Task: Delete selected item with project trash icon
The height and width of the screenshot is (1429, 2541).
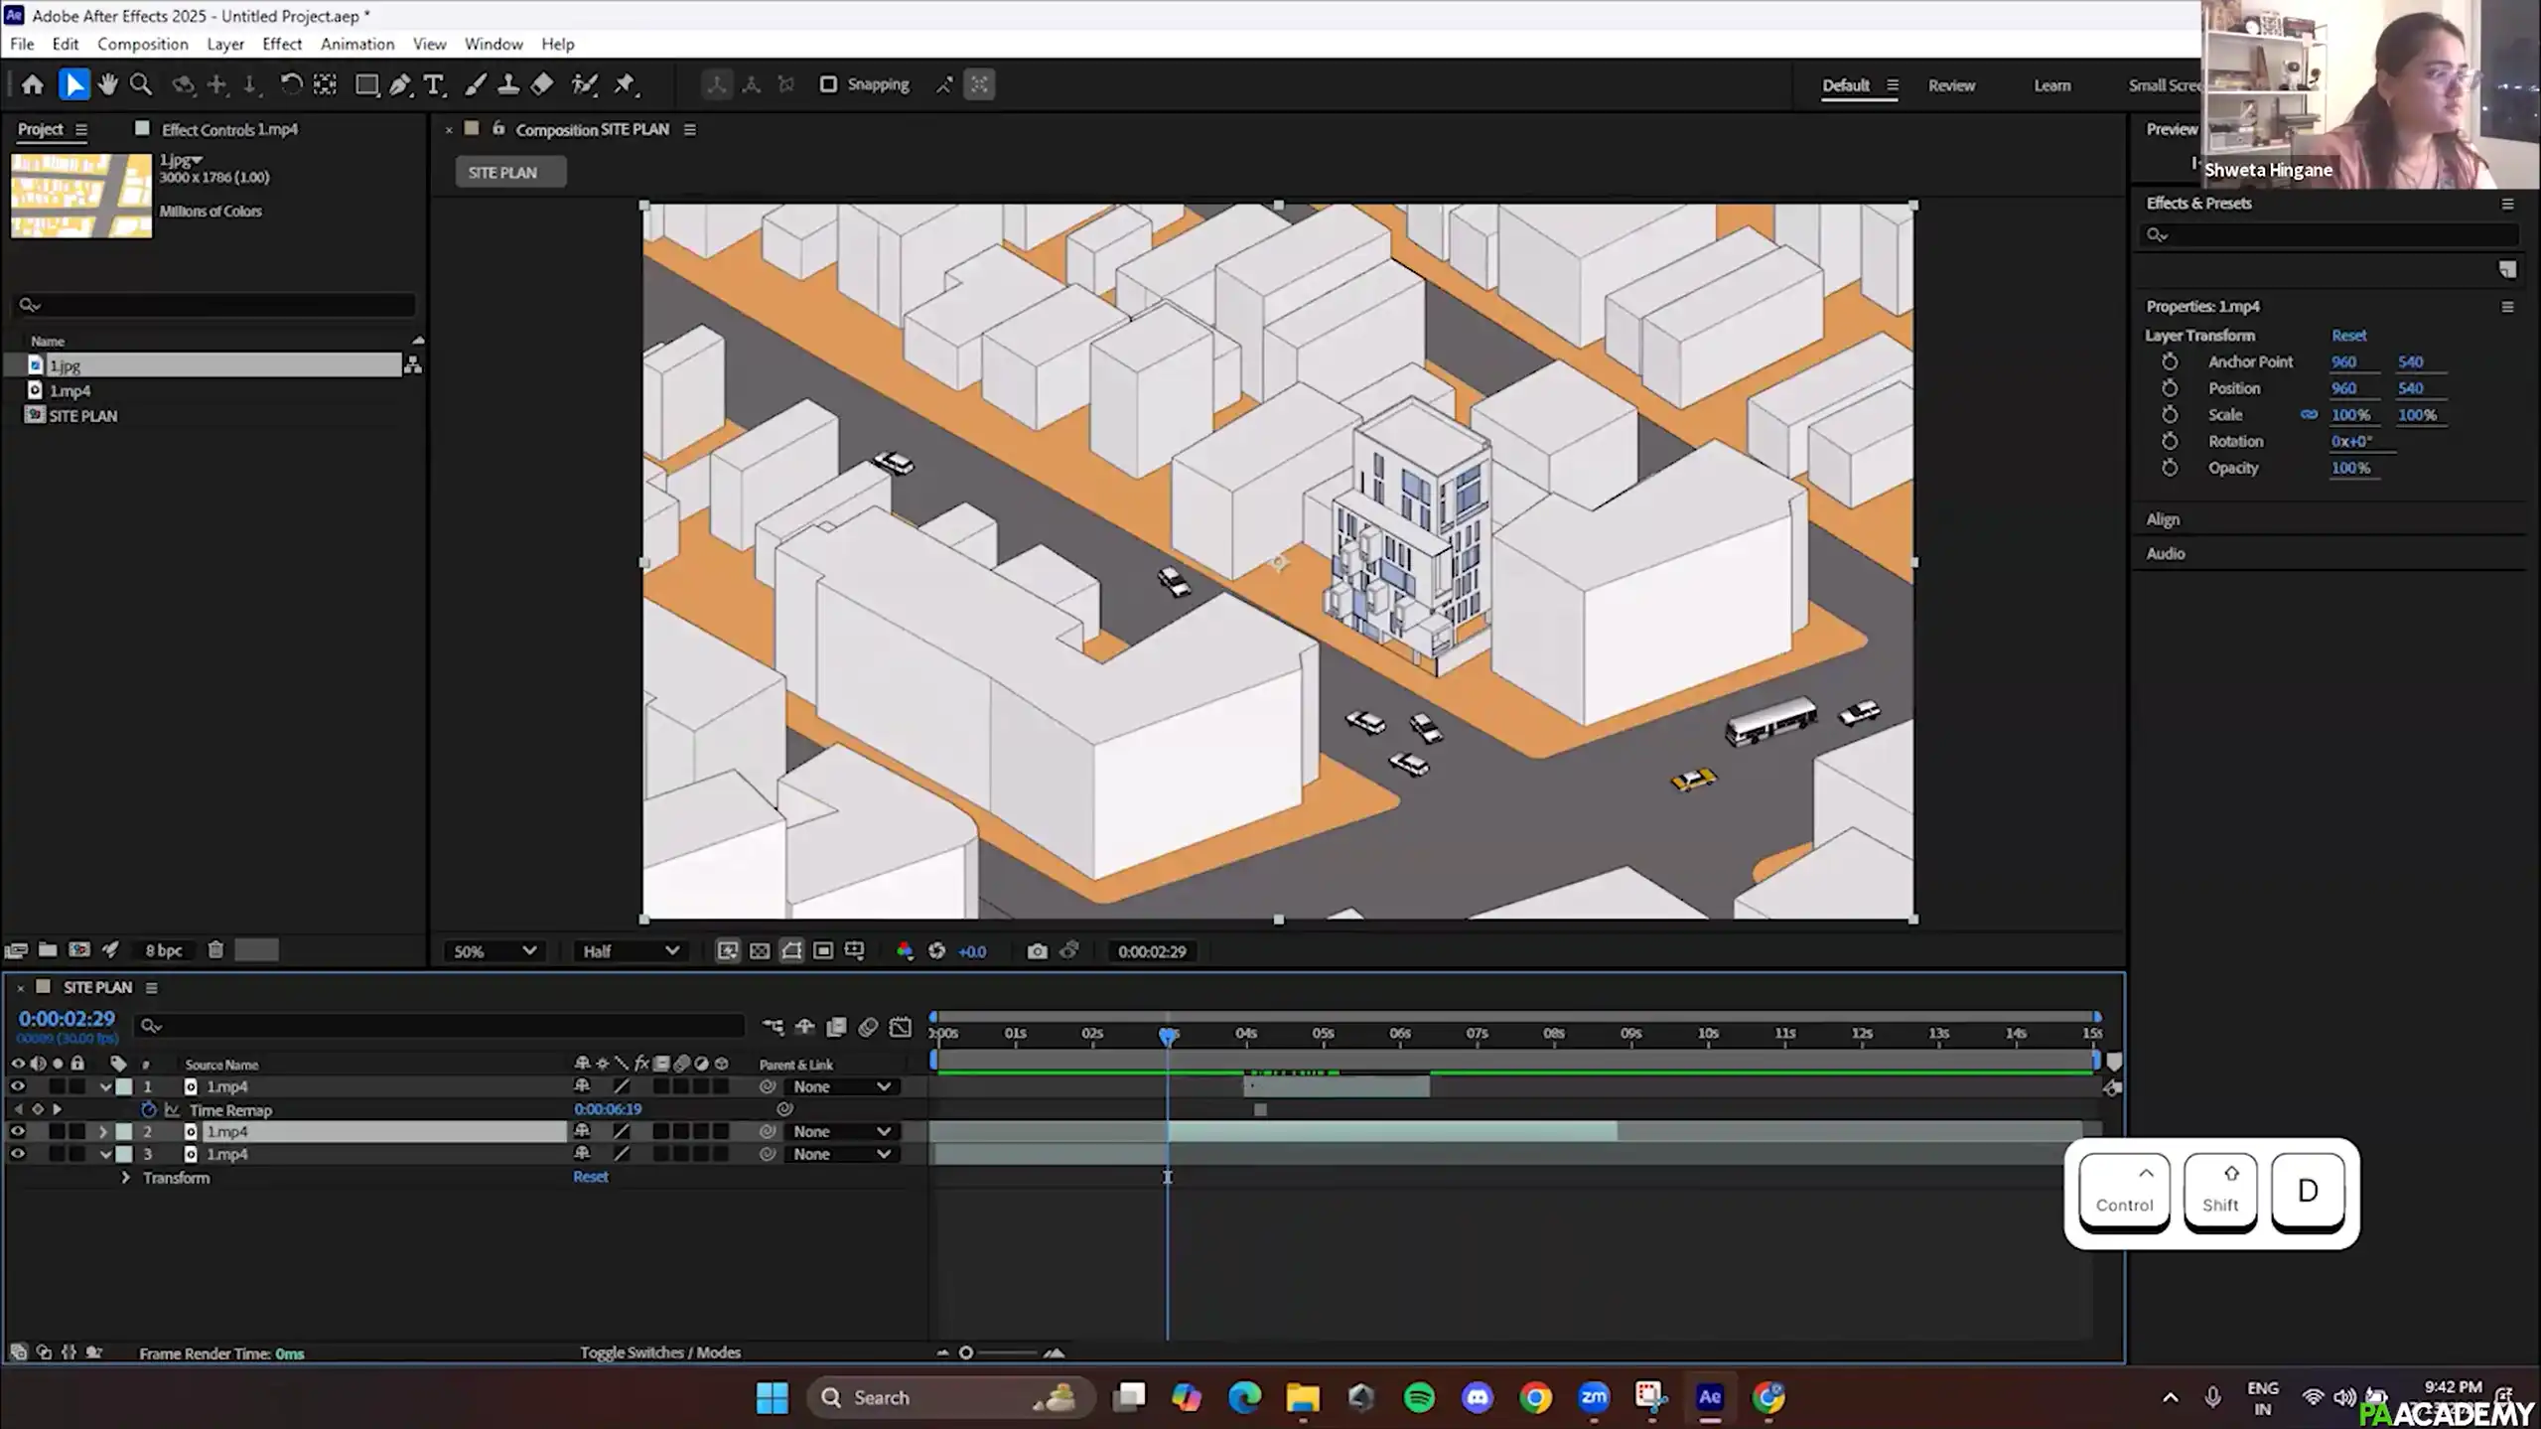Action: pyautogui.click(x=215, y=949)
